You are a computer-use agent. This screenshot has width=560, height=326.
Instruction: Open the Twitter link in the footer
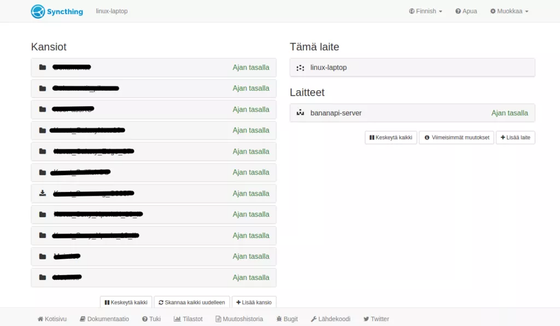(376, 319)
